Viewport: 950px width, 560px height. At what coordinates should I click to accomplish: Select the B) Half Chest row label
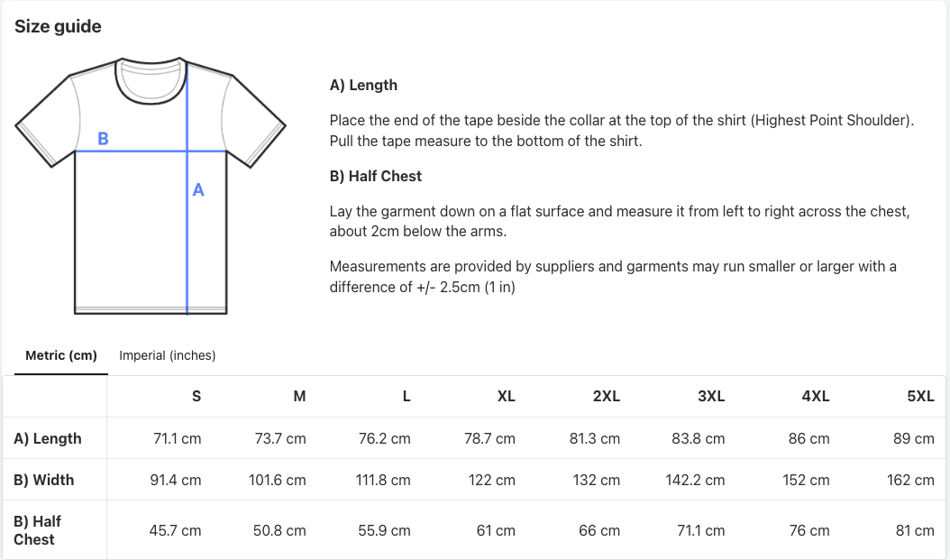coord(38,530)
